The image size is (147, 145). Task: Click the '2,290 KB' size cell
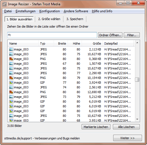coord(95,73)
